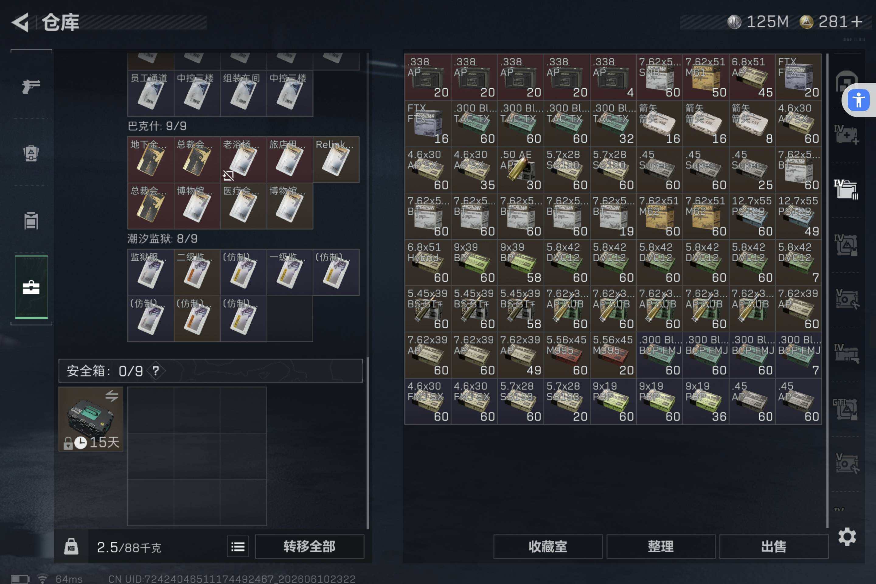Select the .300 Bl BCP FMJ stack of 7
The height and width of the screenshot is (584, 876).
[x=798, y=355]
